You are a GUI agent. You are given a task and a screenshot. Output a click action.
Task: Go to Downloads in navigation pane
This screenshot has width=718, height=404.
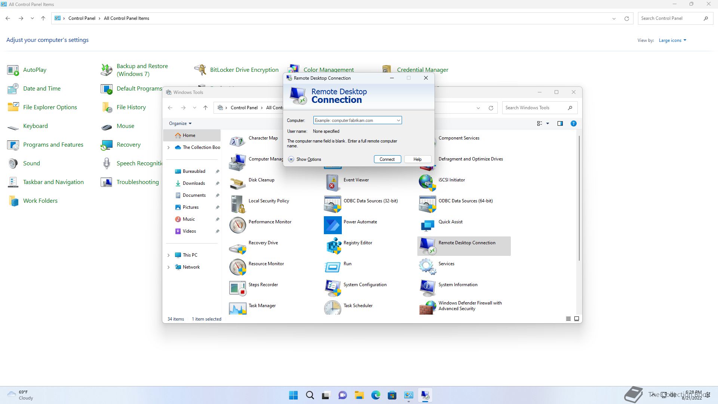pyautogui.click(x=193, y=183)
